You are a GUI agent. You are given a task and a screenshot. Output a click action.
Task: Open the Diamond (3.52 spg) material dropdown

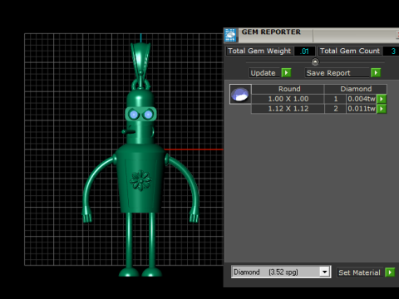tap(324, 272)
